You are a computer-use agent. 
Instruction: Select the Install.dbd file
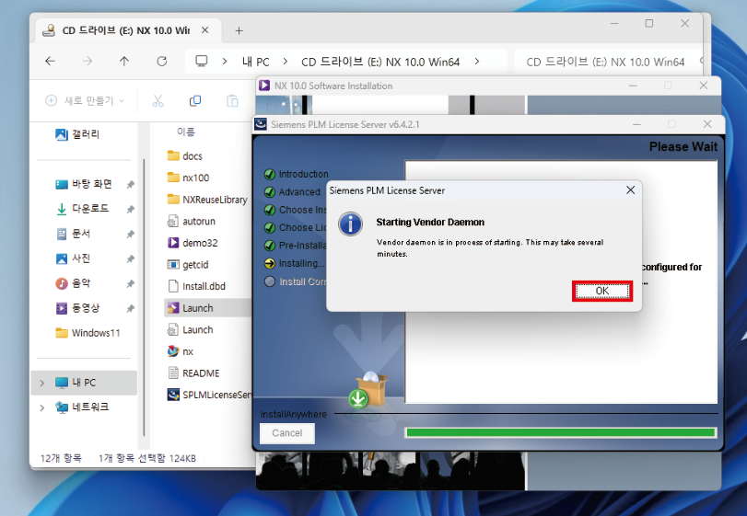(x=197, y=286)
